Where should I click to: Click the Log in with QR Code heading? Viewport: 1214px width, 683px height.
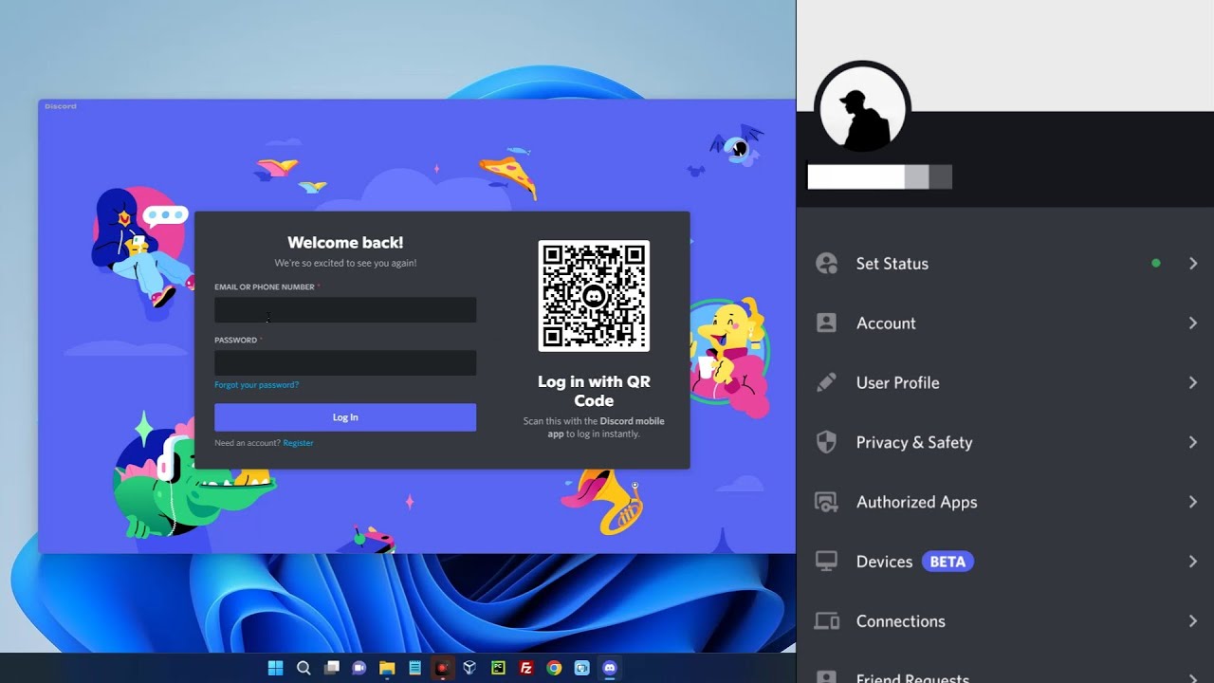(594, 391)
